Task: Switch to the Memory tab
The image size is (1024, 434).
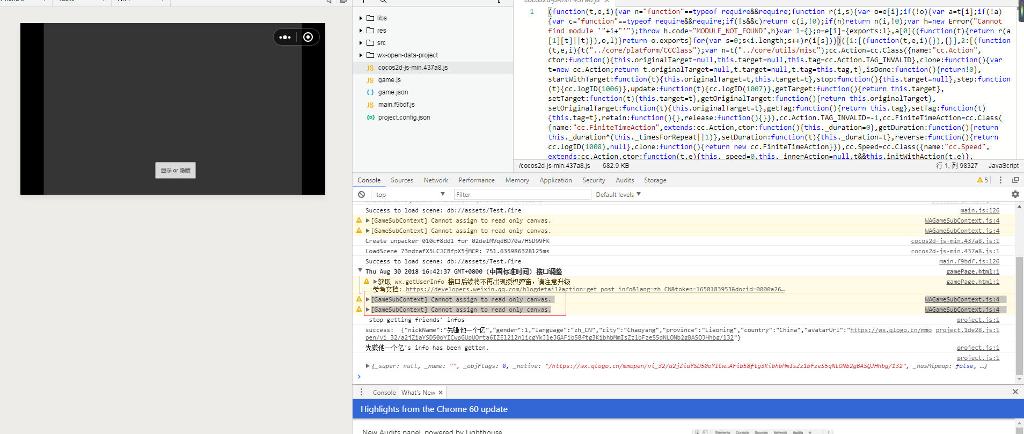Action: pyautogui.click(x=517, y=180)
